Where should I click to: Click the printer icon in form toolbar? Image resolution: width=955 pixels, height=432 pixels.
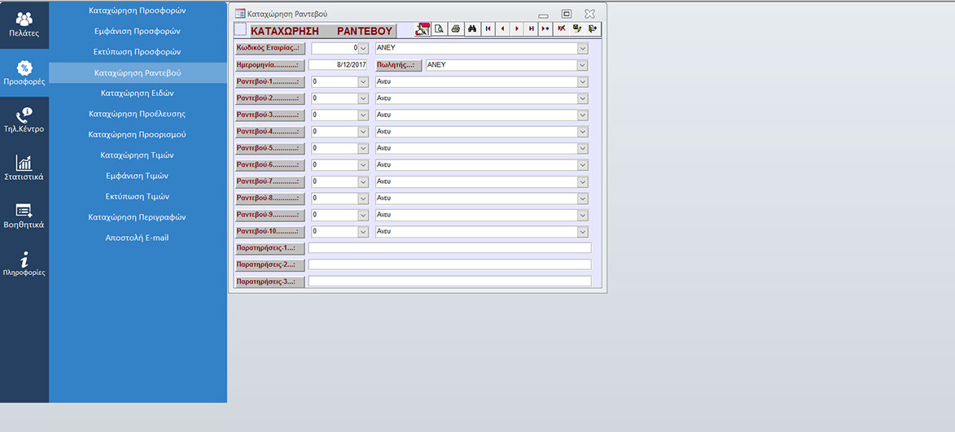pos(456,28)
